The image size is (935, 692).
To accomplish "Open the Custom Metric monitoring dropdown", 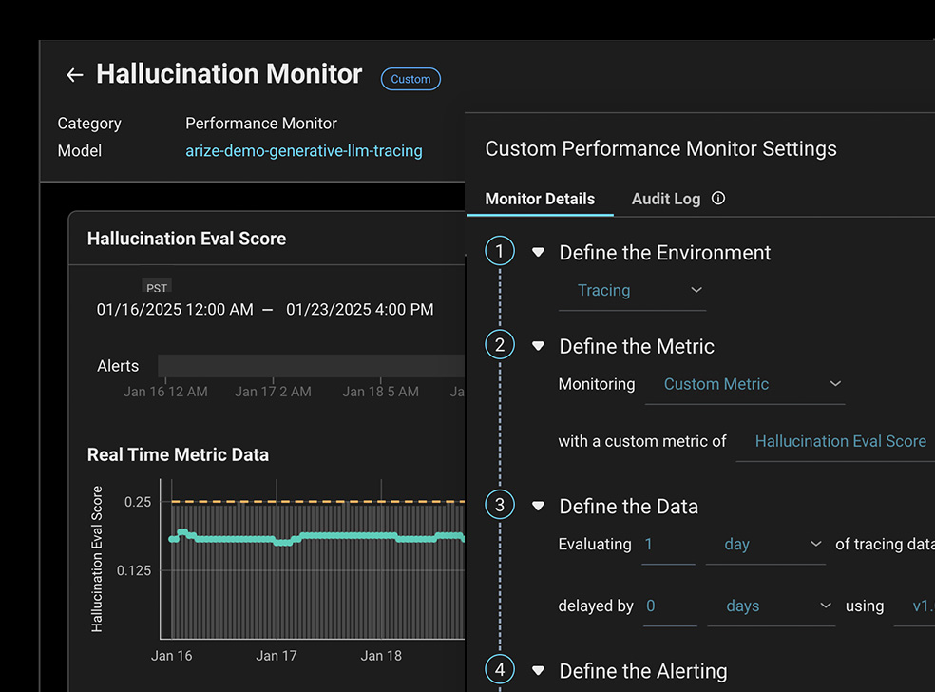I will 745,384.
